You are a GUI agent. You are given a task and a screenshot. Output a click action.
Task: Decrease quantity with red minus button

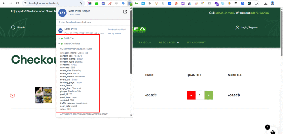tap(191, 95)
